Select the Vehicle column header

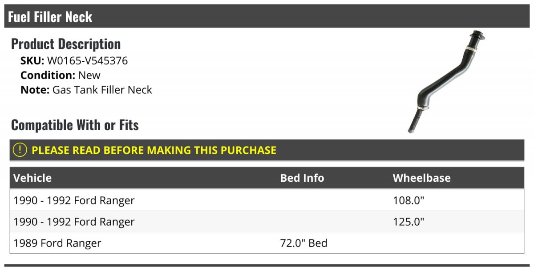(32, 178)
